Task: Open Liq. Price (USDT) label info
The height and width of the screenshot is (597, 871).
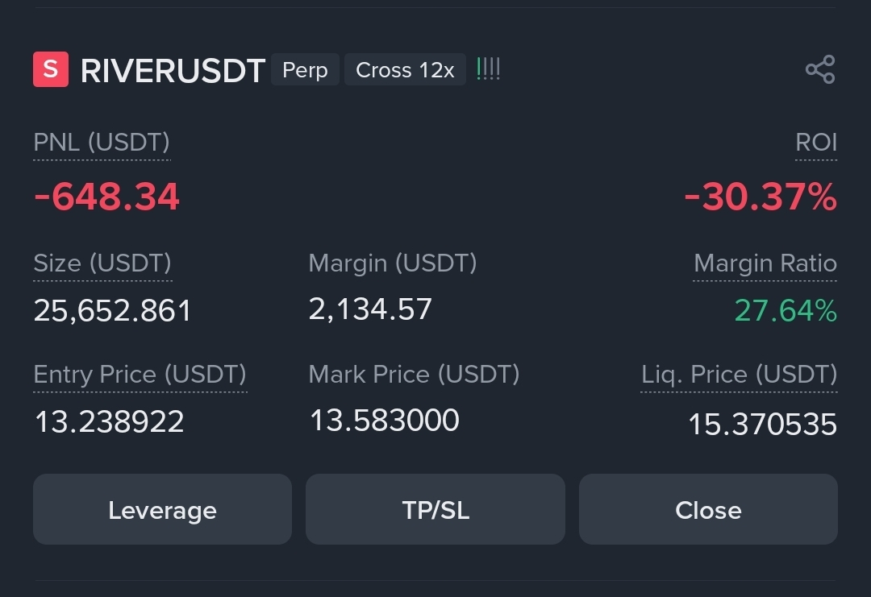Action: [x=739, y=375]
